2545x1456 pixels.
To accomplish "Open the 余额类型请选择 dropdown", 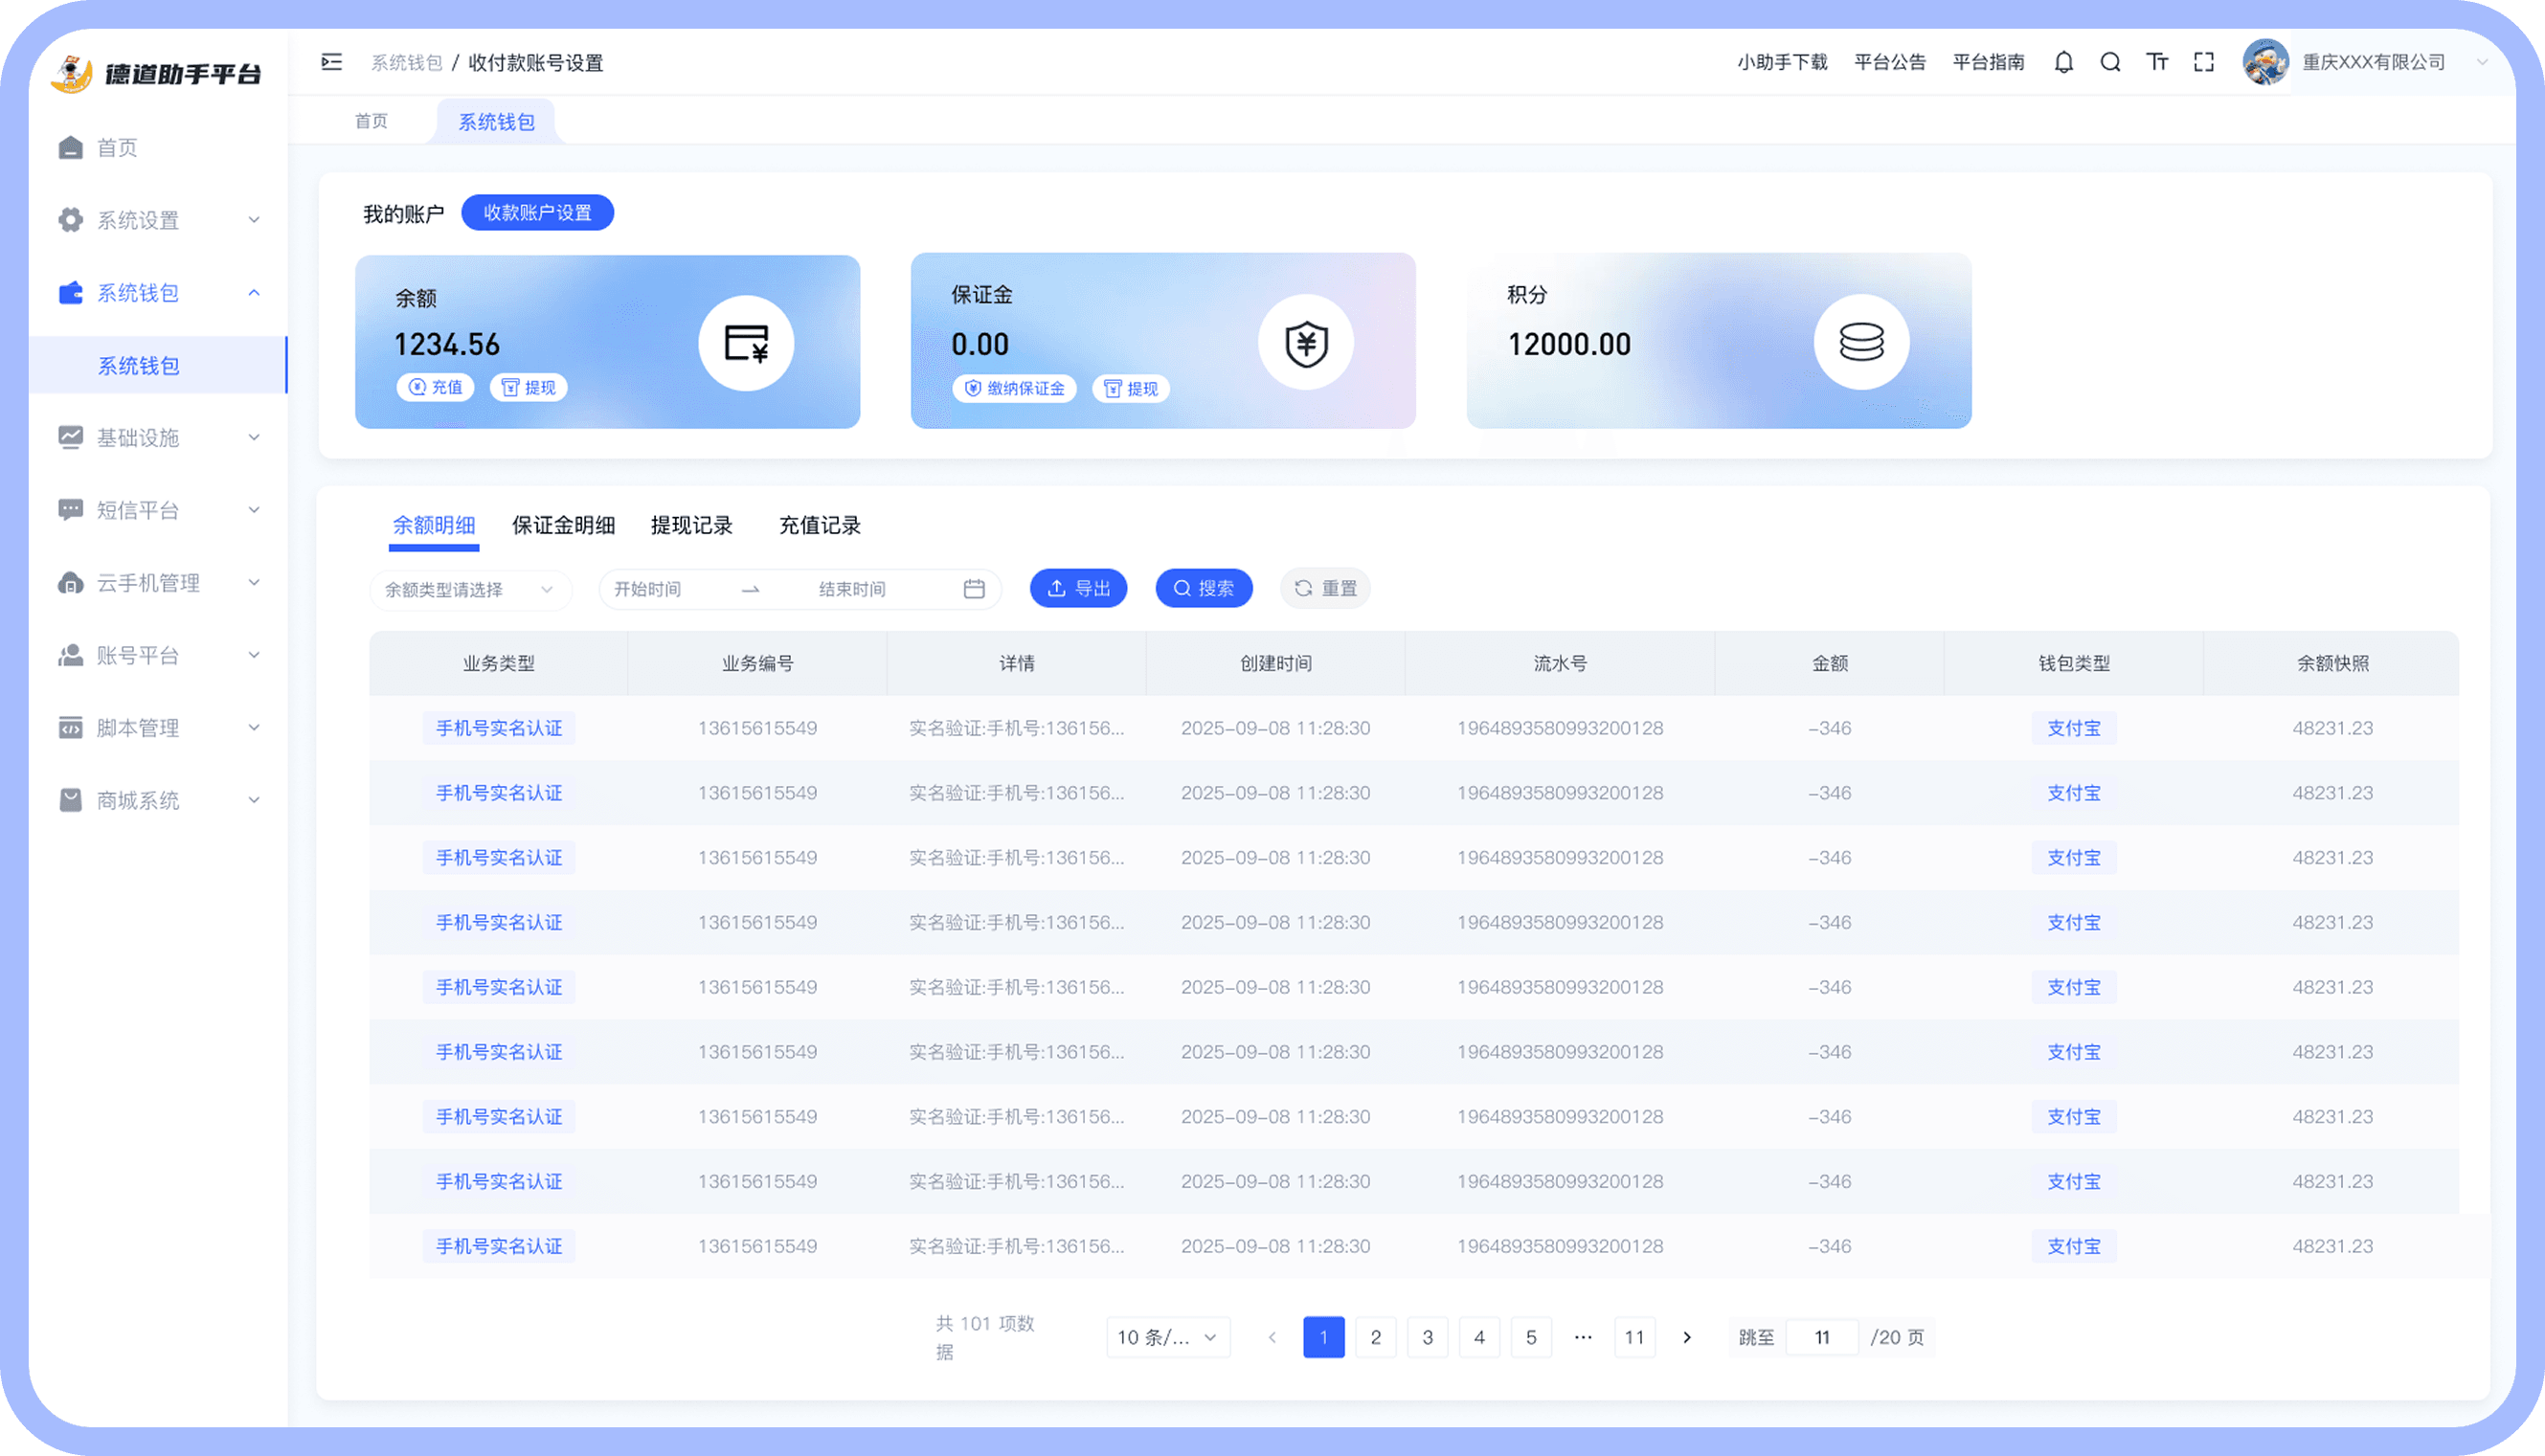I will [470, 590].
